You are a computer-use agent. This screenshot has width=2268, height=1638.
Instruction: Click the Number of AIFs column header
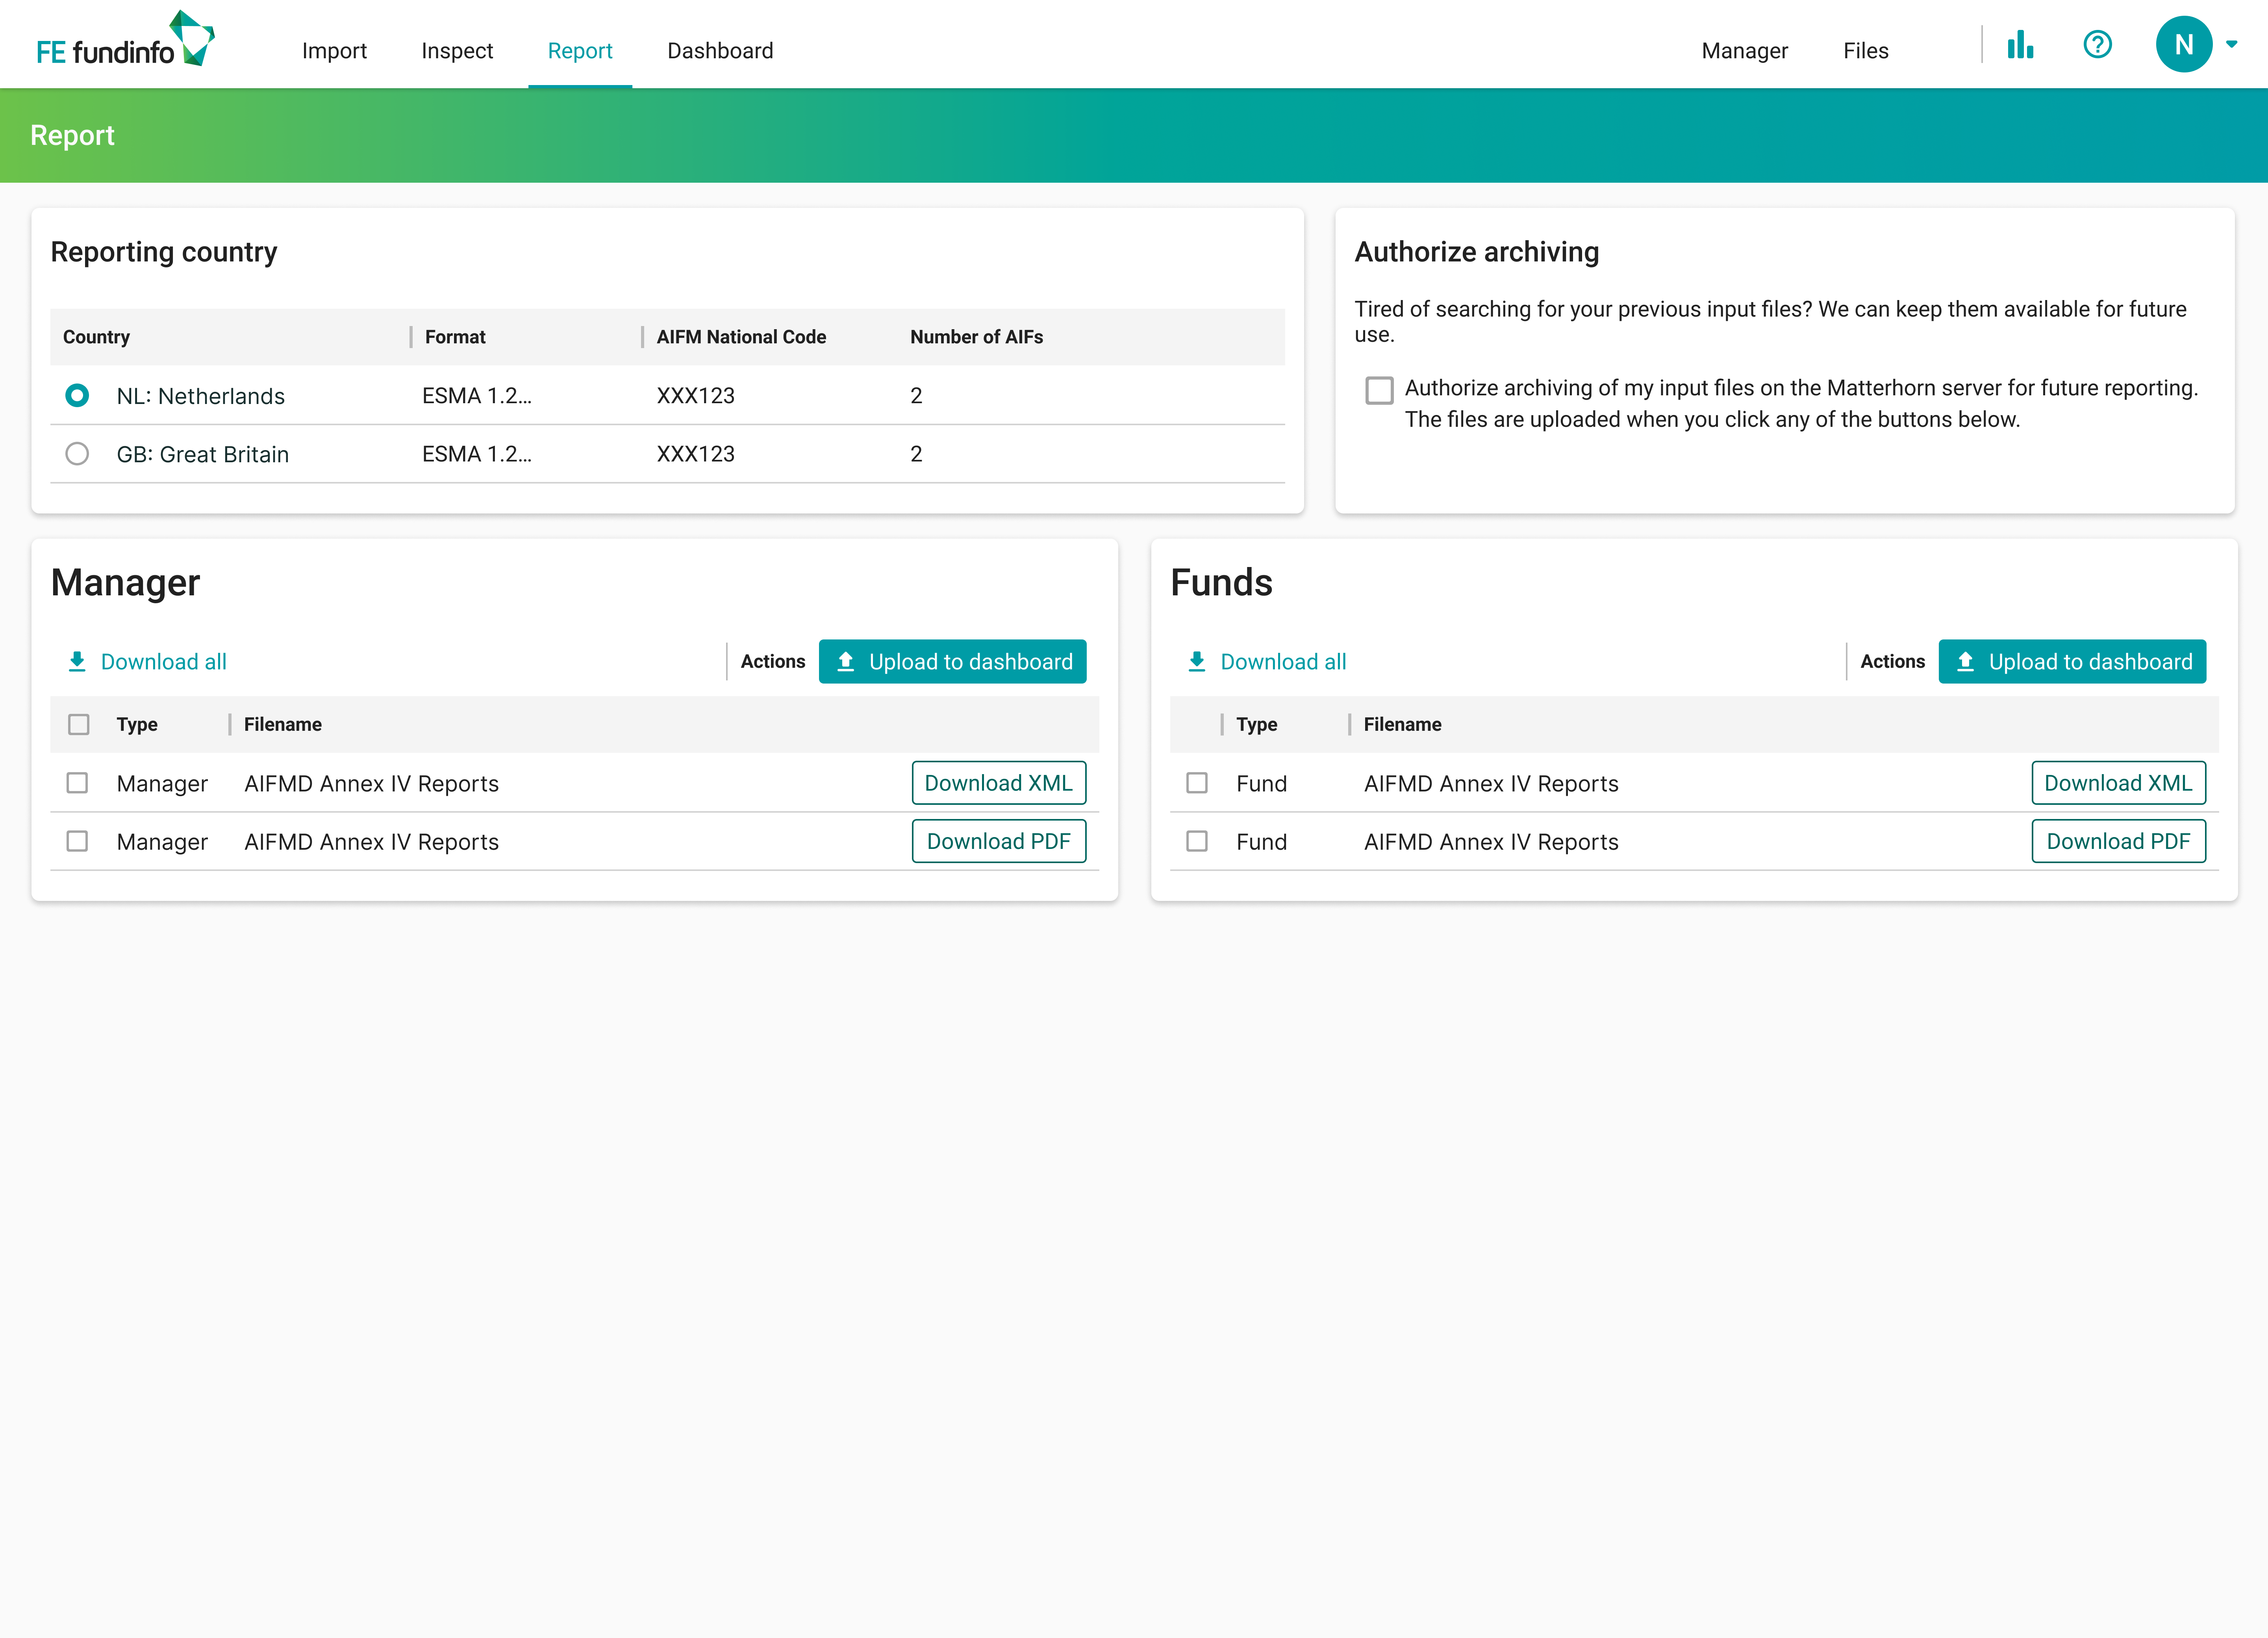pos(976,337)
